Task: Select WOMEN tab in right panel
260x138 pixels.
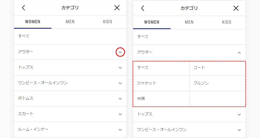Action: [x=152, y=22]
